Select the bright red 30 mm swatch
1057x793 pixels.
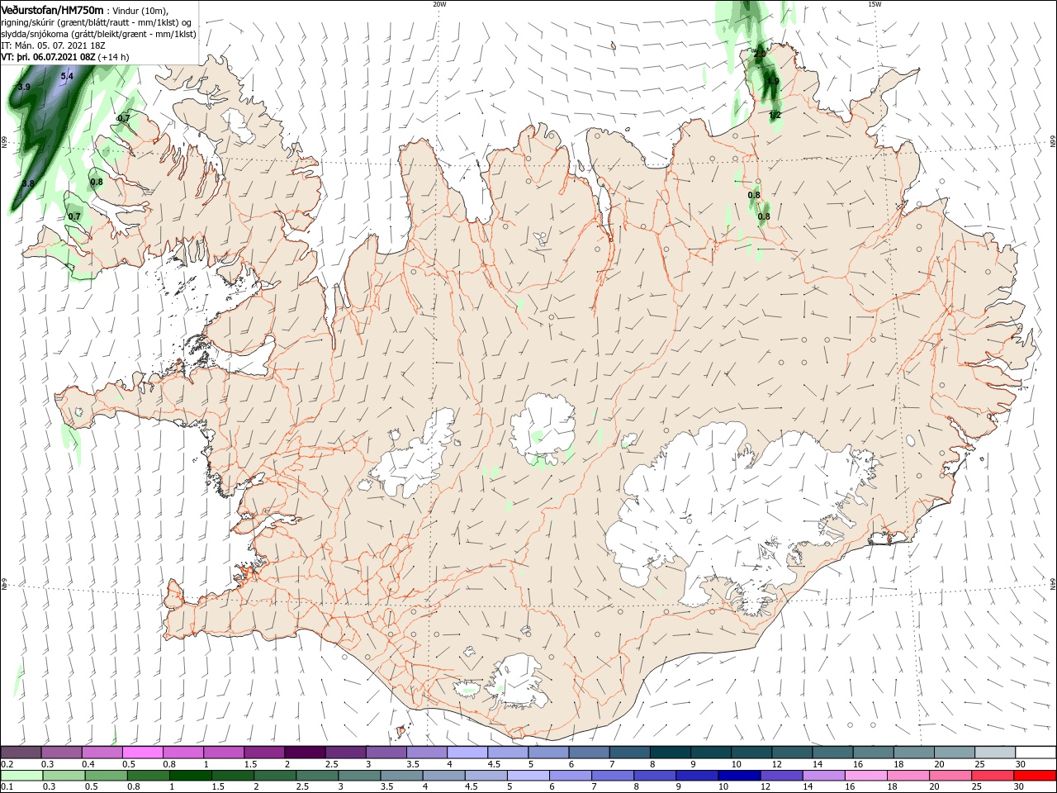point(1035,776)
